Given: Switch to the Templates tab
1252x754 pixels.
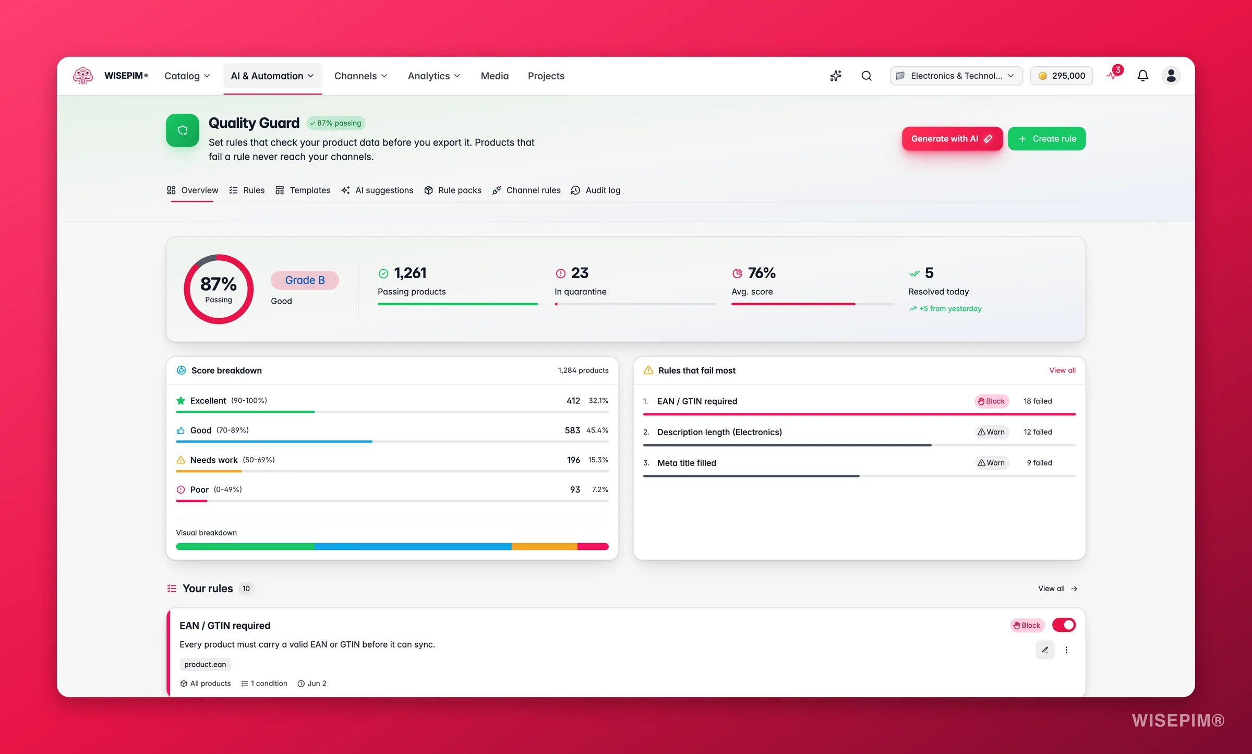Looking at the screenshot, I should [303, 190].
